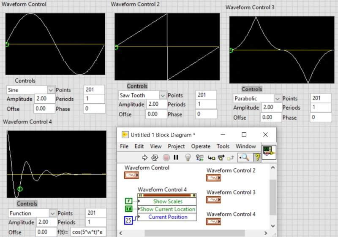Maximize the Block Diagram window
The height and width of the screenshot is (237, 338).
click(244, 135)
